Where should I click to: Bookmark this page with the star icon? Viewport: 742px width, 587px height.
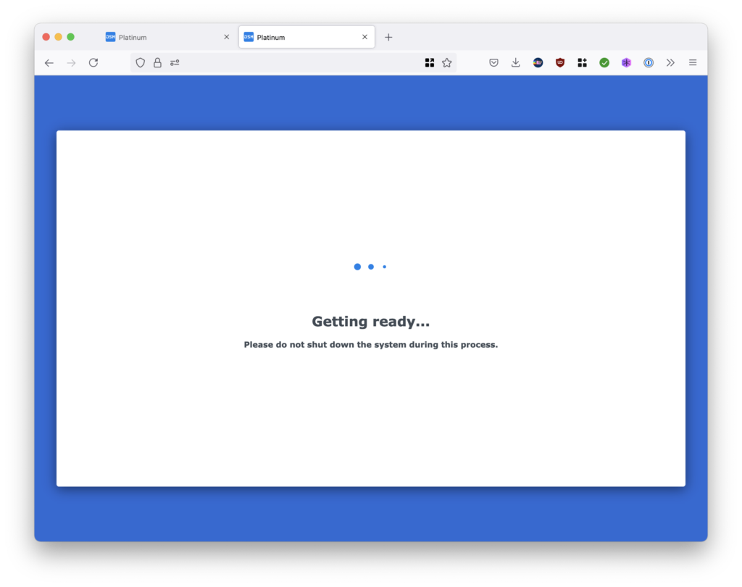pyautogui.click(x=446, y=62)
